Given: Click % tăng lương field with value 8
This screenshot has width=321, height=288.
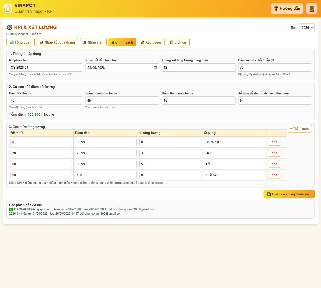Looking at the screenshot, I should click(170, 175).
